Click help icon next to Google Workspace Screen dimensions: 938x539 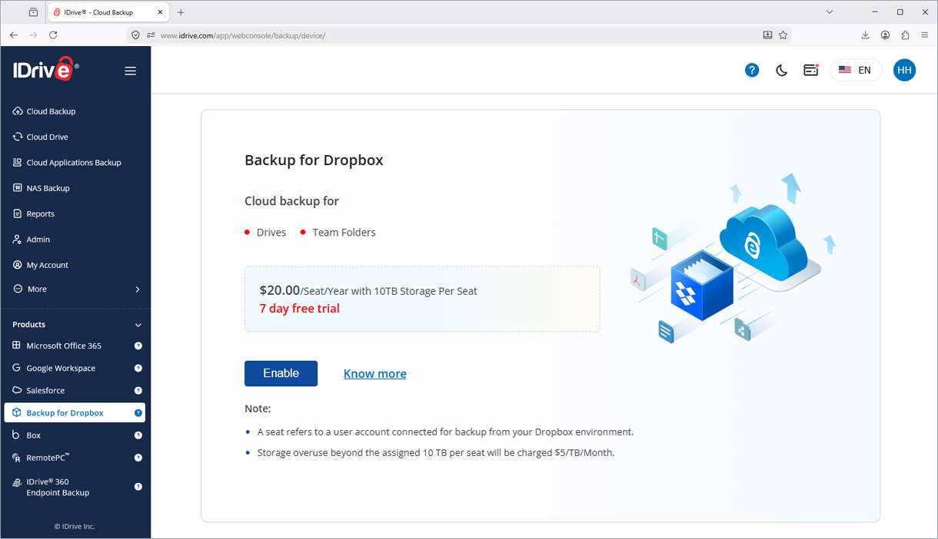(138, 368)
